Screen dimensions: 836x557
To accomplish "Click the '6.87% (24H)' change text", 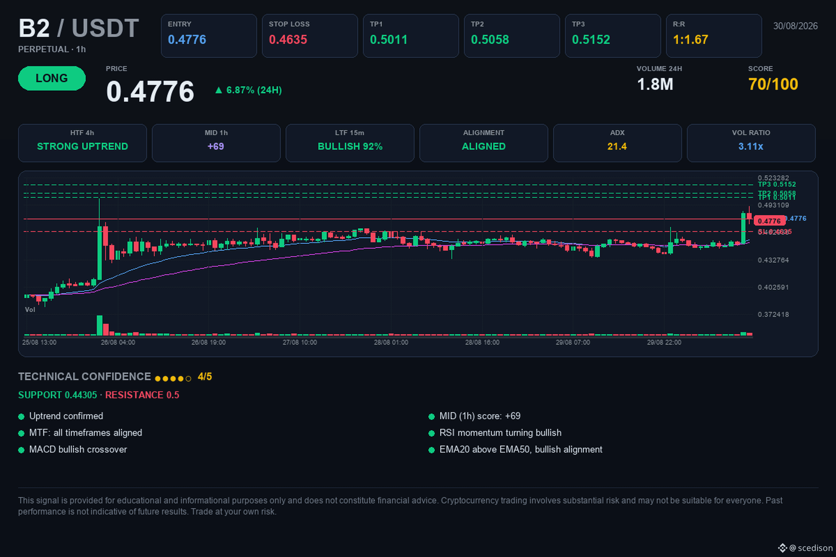I will click(254, 90).
